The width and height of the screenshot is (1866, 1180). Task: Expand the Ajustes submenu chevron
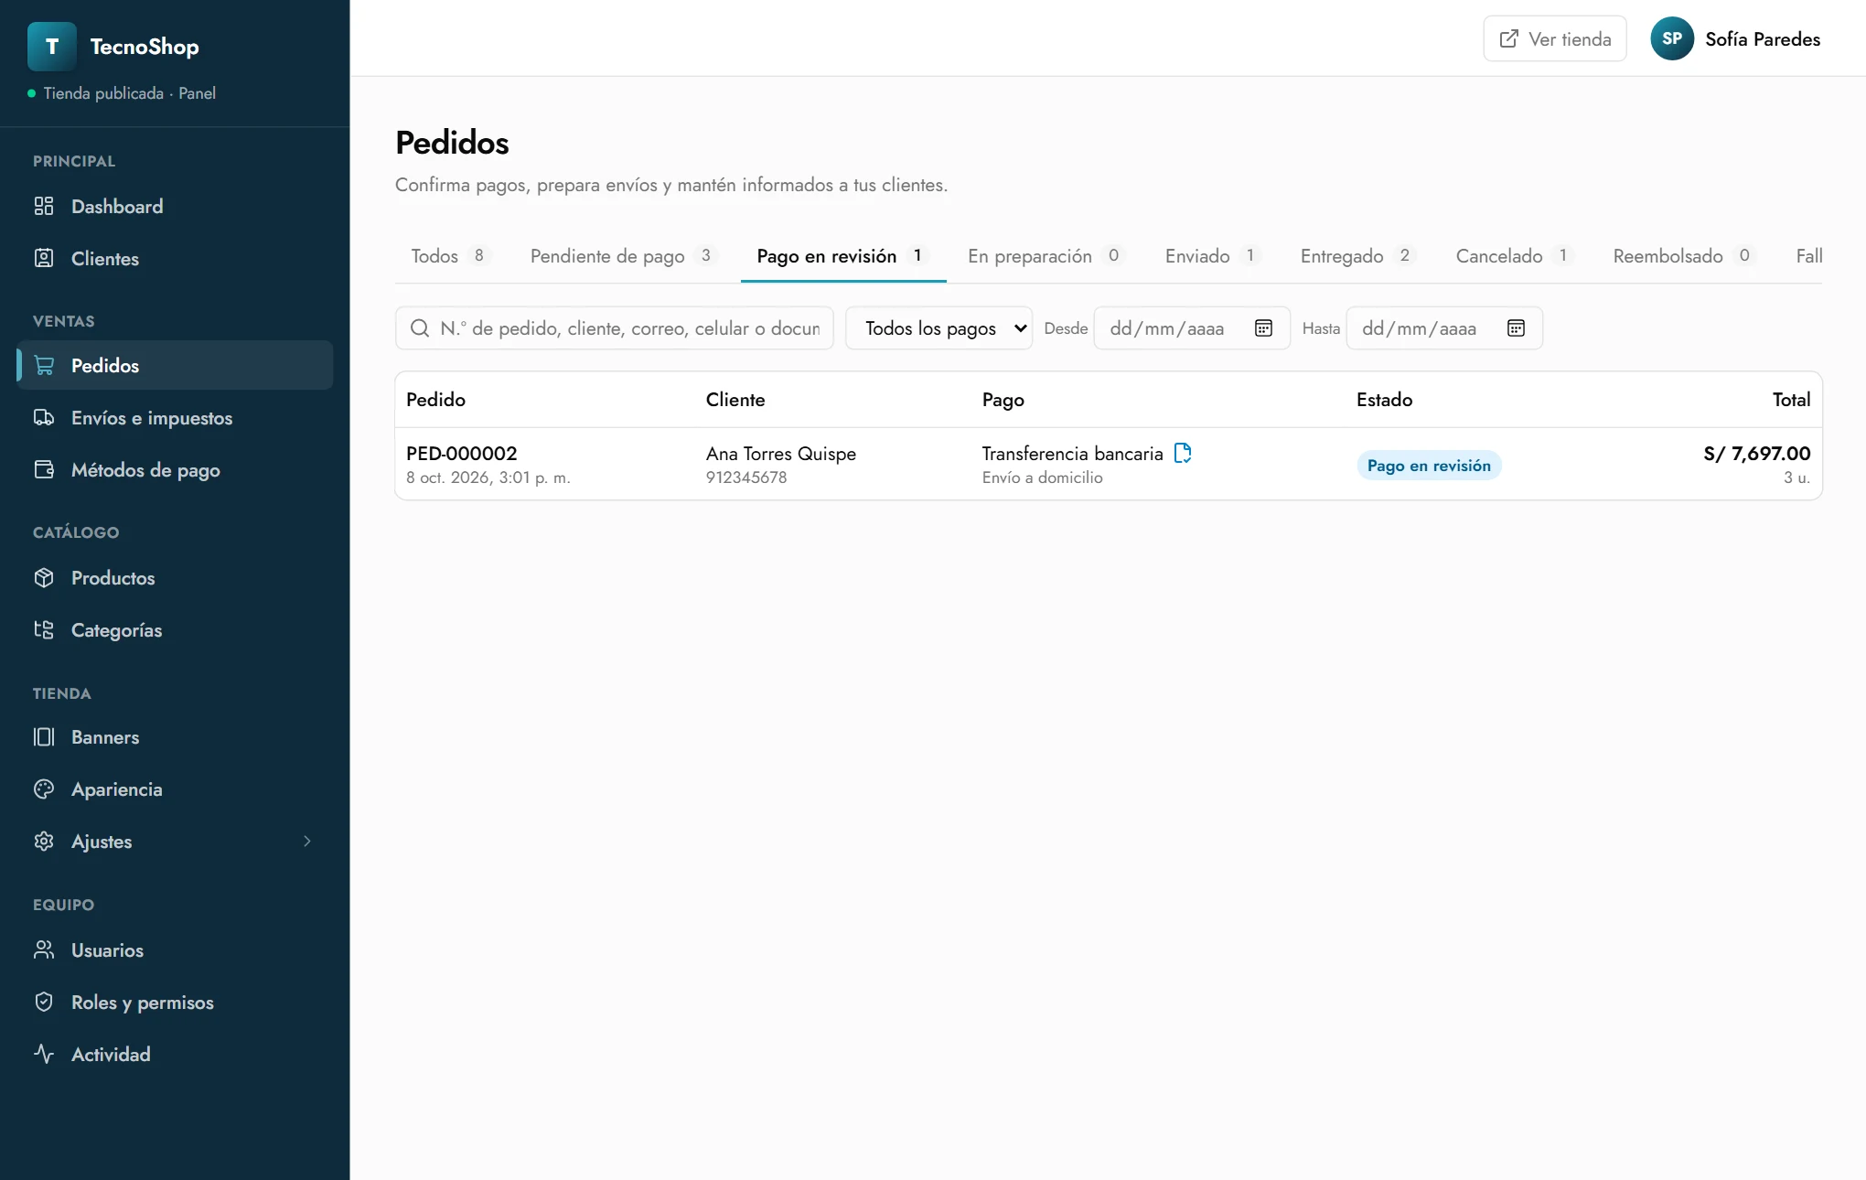point(307,841)
